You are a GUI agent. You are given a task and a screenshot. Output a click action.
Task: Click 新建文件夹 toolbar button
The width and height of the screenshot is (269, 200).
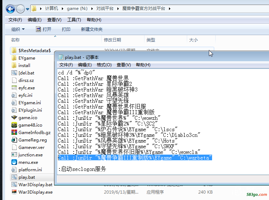pyautogui.click(x=91, y=29)
